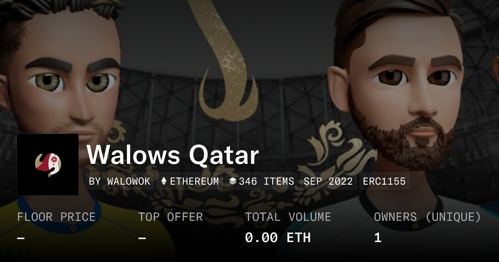This screenshot has width=499, height=262.
Task: Click the stacked layers items icon
Action: pyautogui.click(x=233, y=181)
